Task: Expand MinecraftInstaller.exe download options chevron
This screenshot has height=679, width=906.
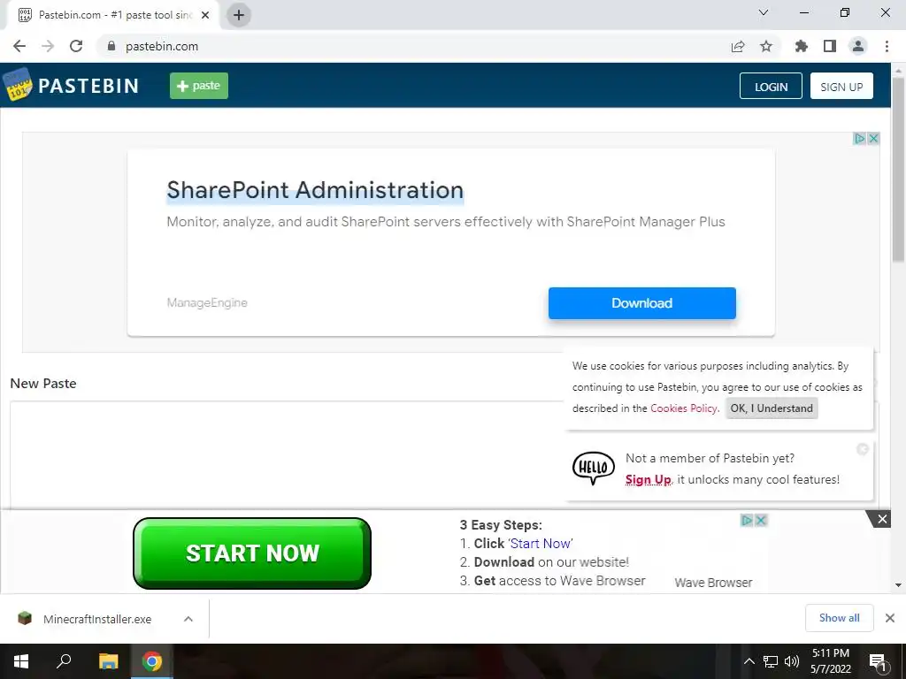Action: coord(188,619)
